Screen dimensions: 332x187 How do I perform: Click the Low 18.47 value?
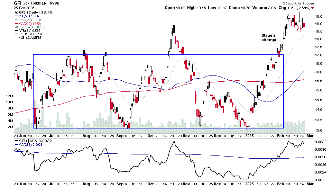pos(217,8)
